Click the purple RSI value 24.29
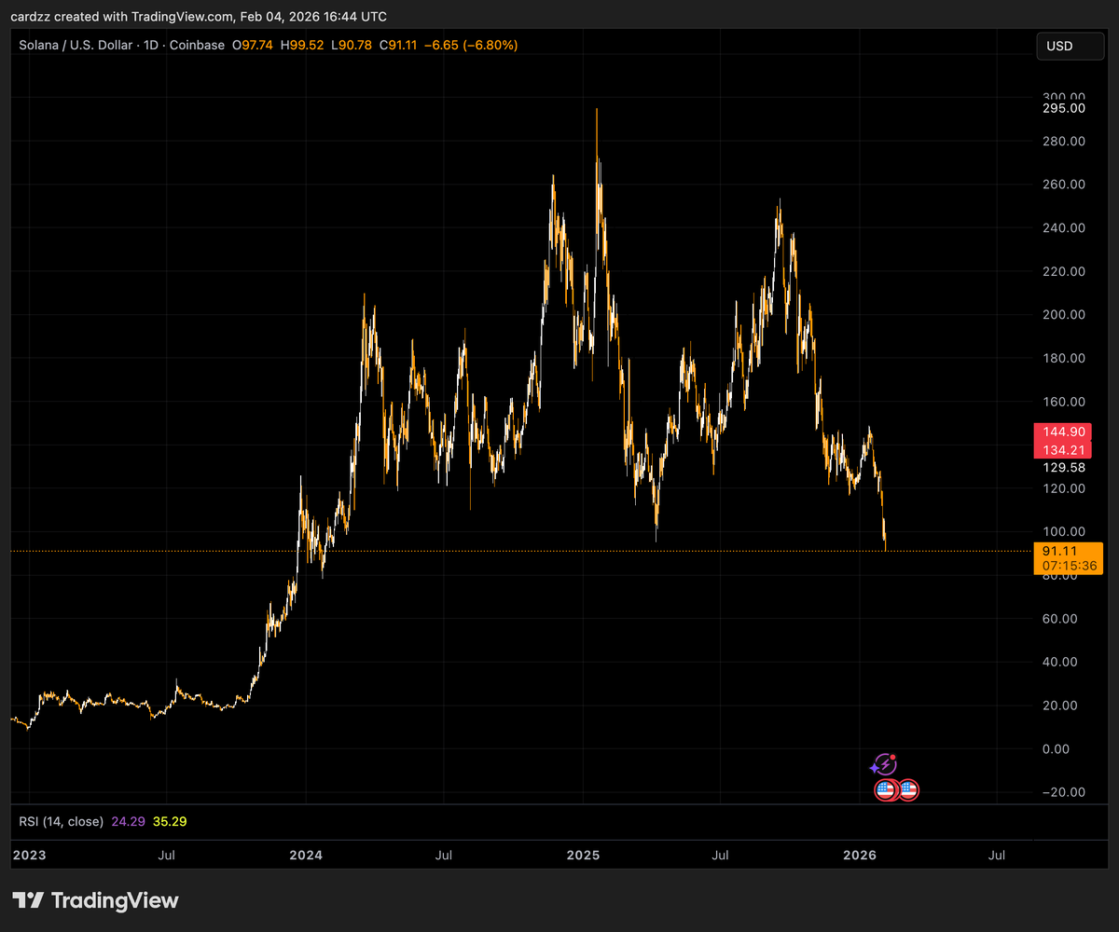Viewport: 1119px width, 932px height. pos(128,822)
